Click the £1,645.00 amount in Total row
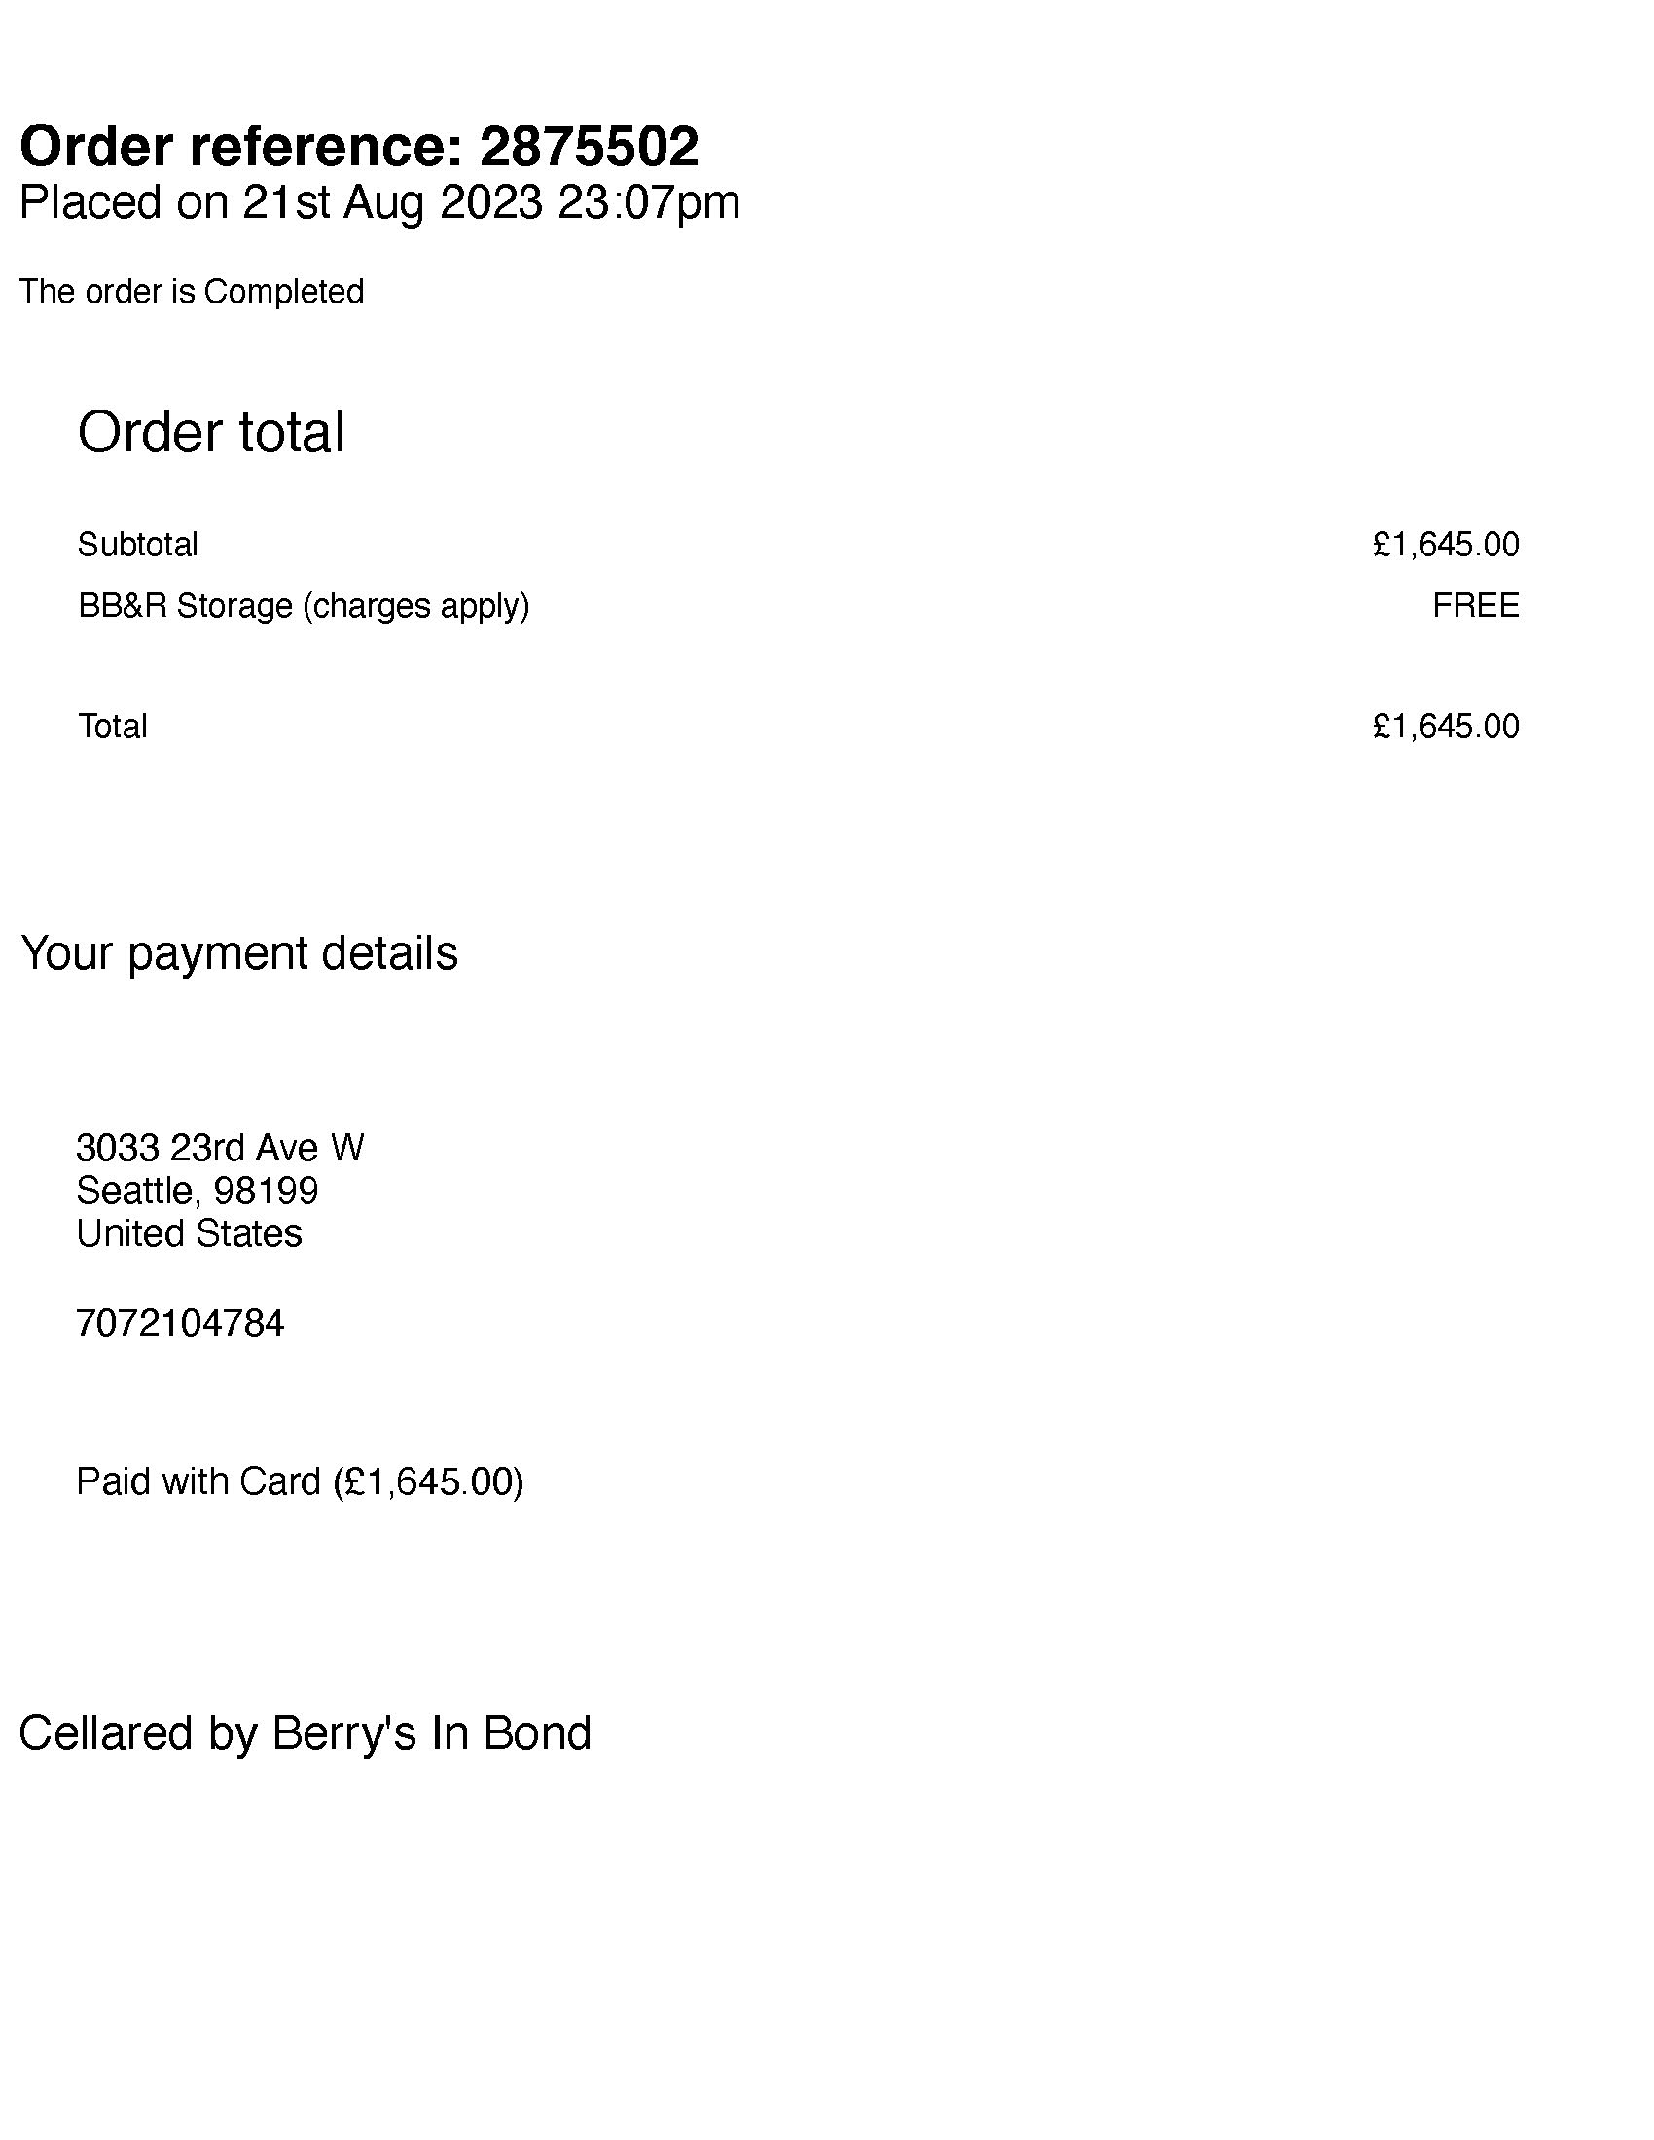Screen dimensions: 1654x2140 coord(1445,726)
